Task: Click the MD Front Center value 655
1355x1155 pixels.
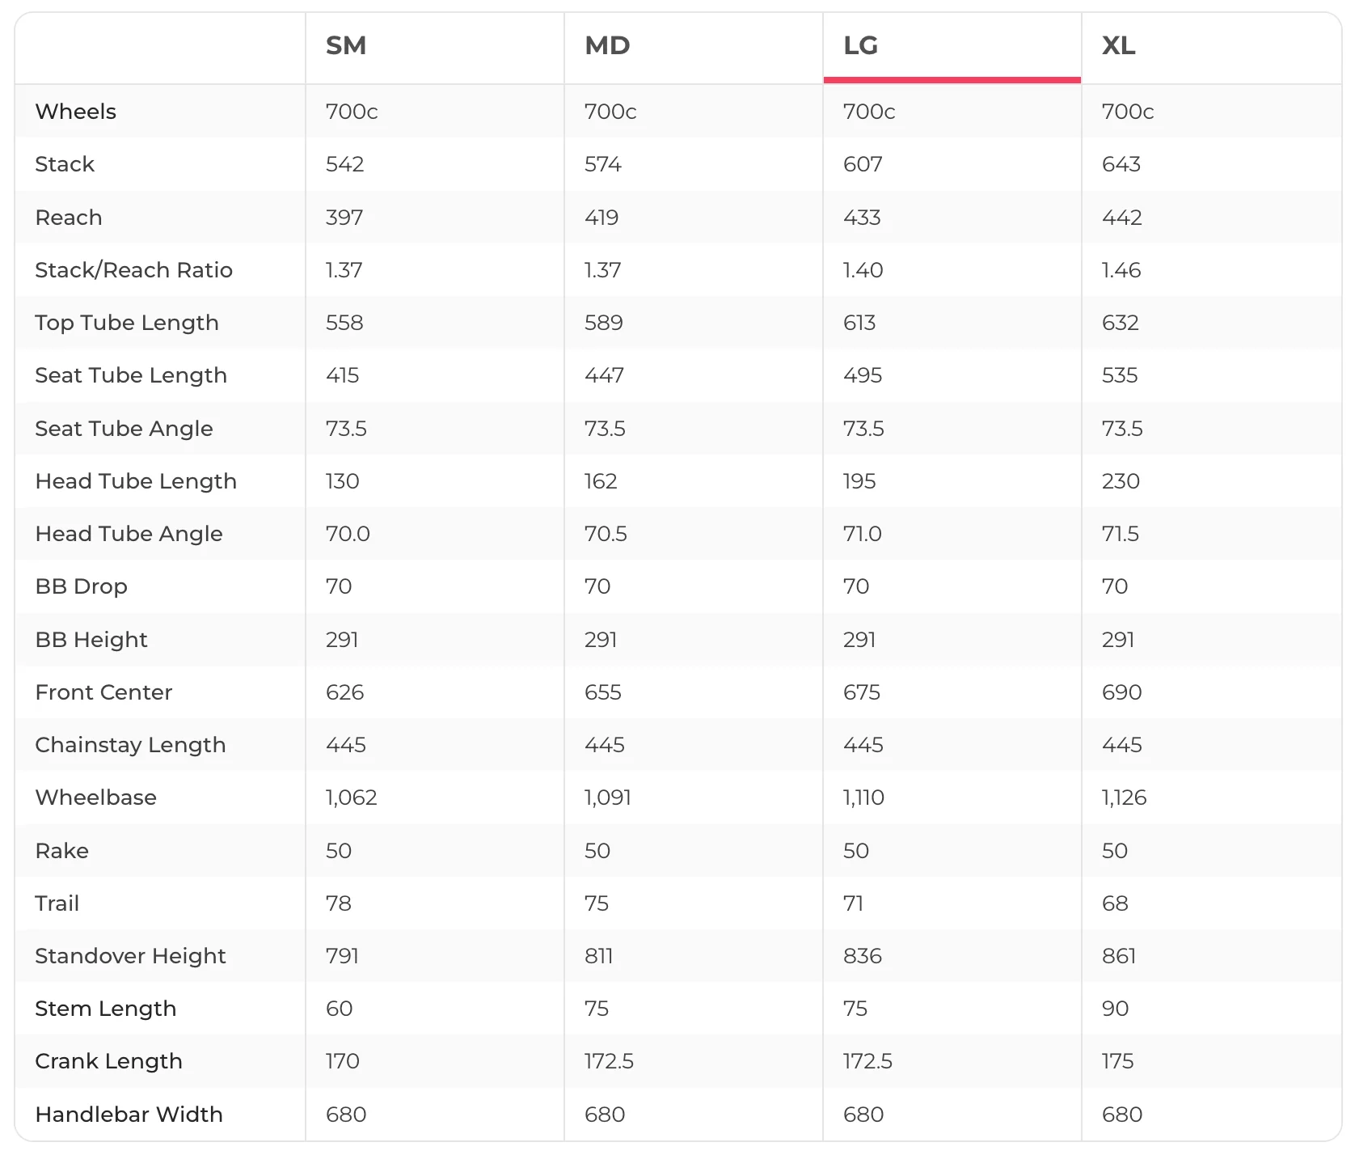Action: tap(603, 692)
